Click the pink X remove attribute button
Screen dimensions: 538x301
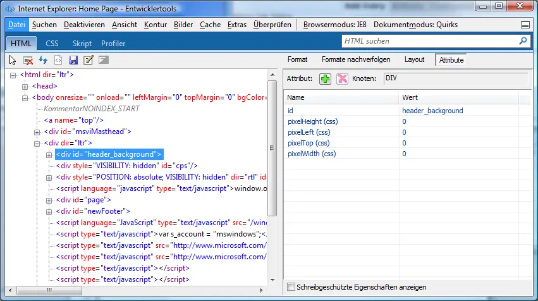pos(342,78)
